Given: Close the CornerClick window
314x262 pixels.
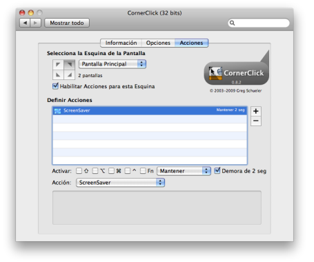Looking at the screenshot, I should click(22, 13).
